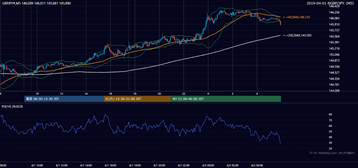The image size is (358, 168).
Task: Click the 145.218 price axis label
Action: coord(334,48)
